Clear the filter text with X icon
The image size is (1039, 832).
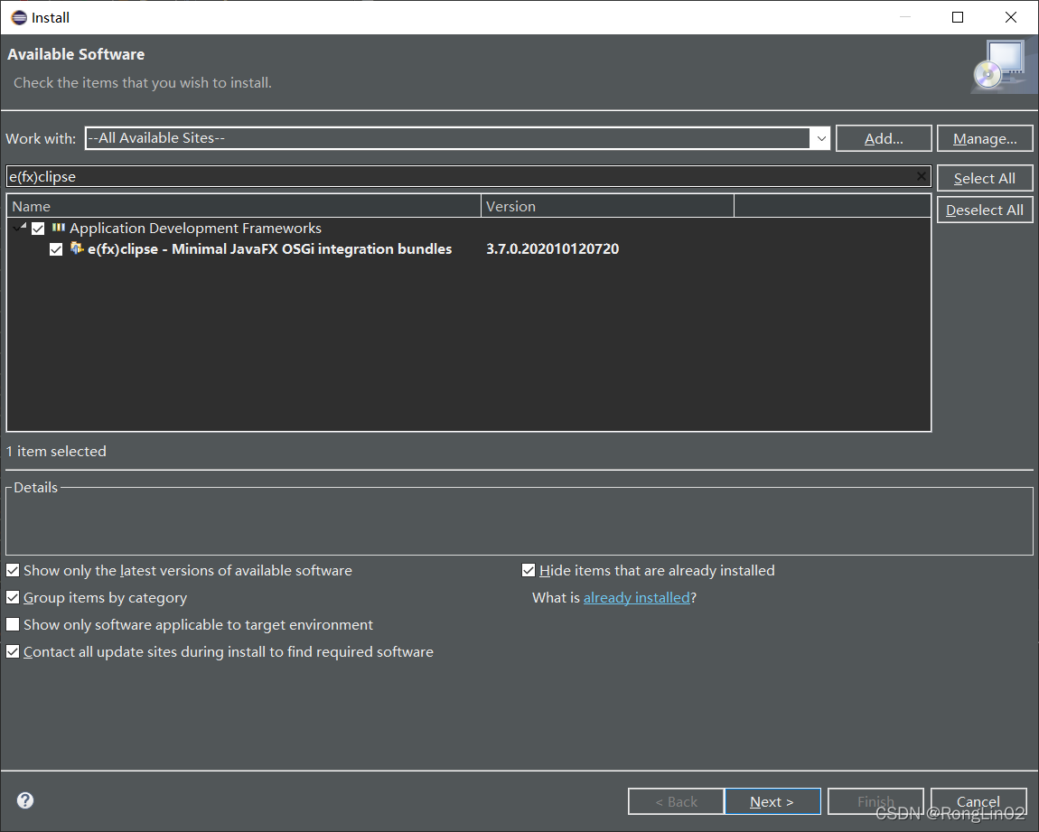921,176
